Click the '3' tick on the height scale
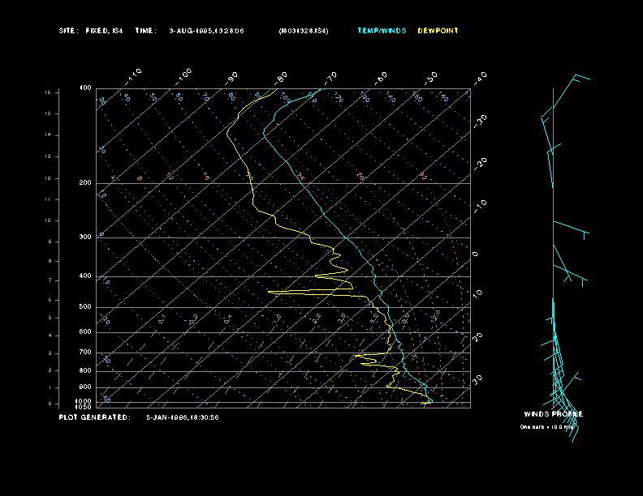 [x=50, y=353]
